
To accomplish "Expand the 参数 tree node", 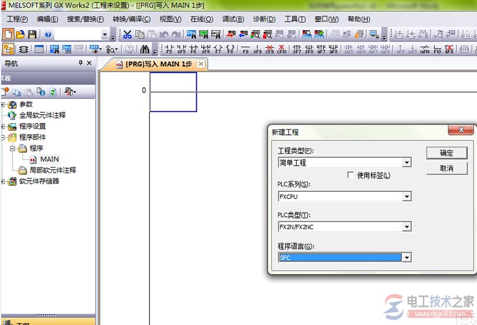I will [3, 105].
